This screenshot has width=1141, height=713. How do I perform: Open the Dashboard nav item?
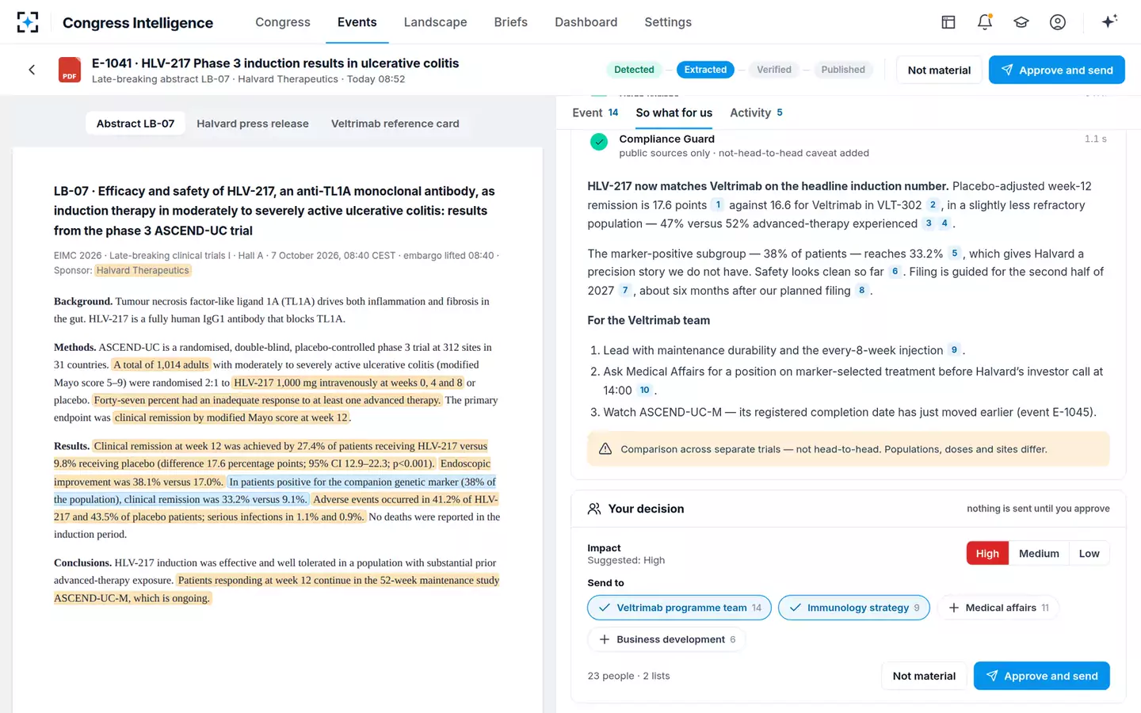586,22
